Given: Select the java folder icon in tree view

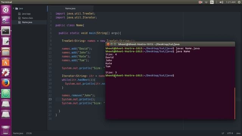Looking at the screenshot, I should tap(17, 8).
